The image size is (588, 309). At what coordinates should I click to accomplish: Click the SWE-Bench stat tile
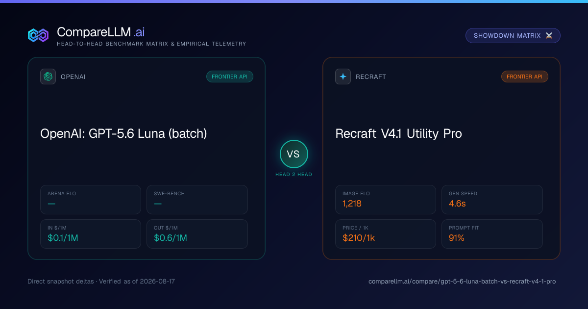click(197, 200)
